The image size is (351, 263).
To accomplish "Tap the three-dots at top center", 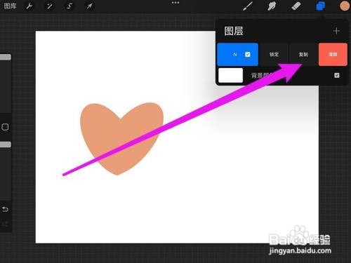I will [175, 3].
